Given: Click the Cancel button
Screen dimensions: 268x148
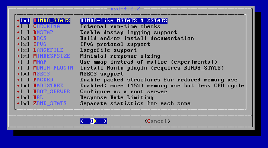Looking at the screenshot, I should [x=157, y=121].
